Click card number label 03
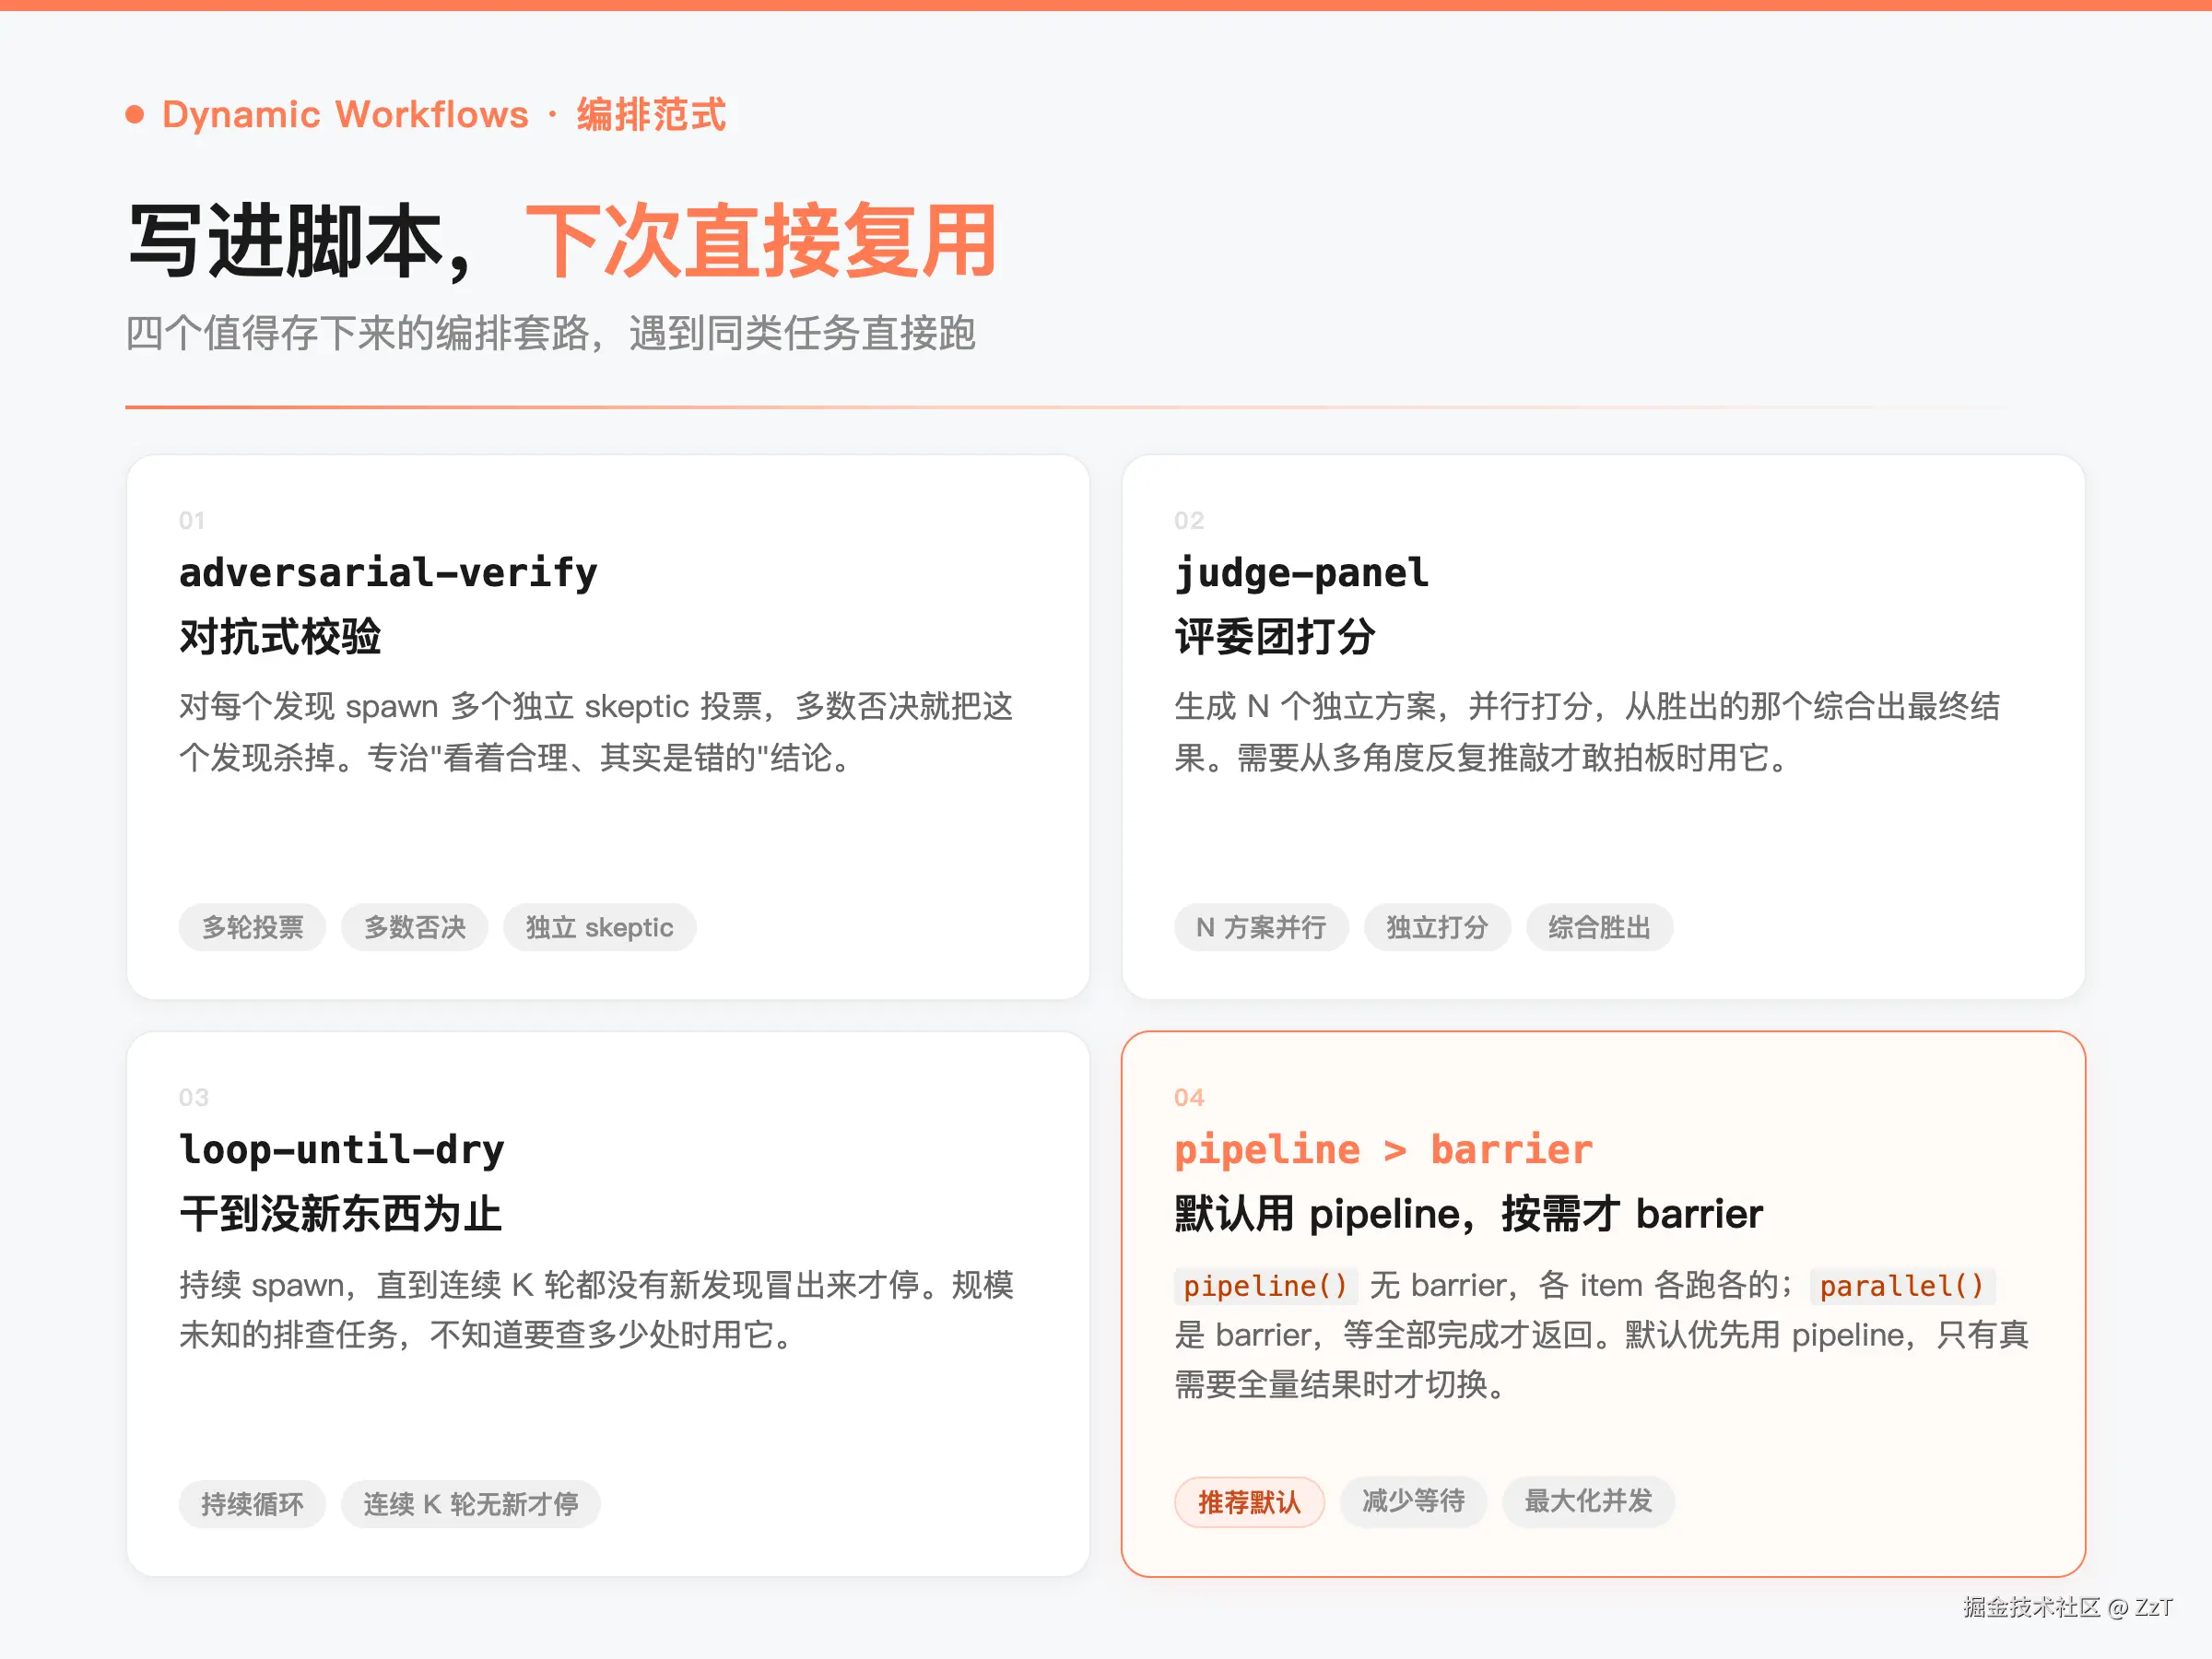This screenshot has width=2212, height=1659. coord(194,1097)
